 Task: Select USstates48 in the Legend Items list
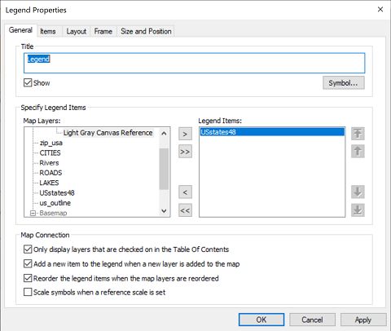point(272,132)
